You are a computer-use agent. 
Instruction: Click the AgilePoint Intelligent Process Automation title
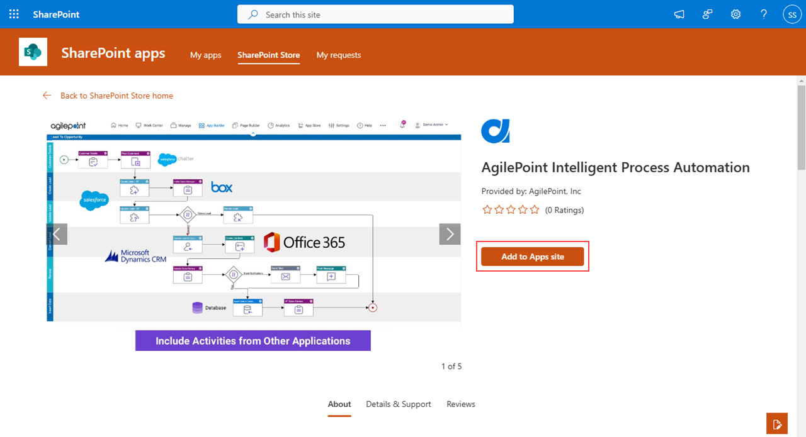(x=616, y=167)
